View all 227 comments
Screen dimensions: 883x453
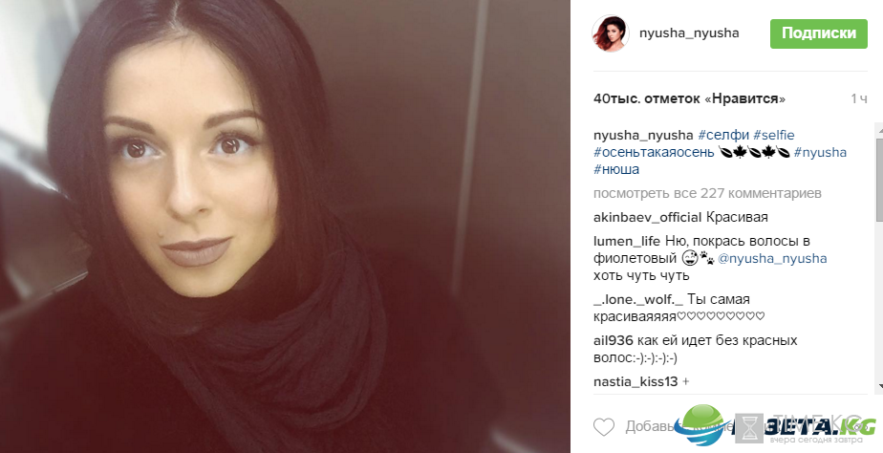(707, 193)
